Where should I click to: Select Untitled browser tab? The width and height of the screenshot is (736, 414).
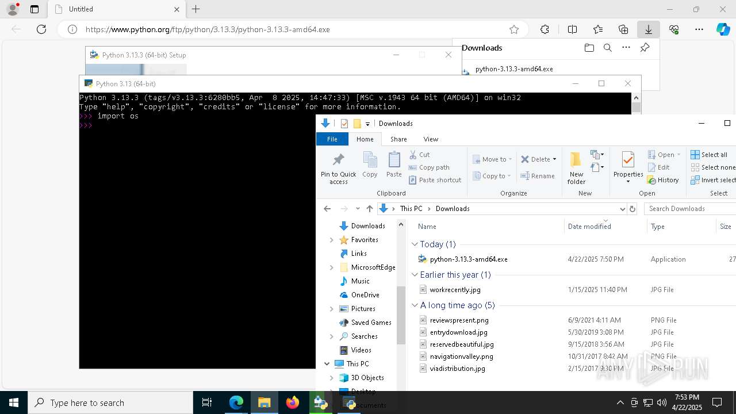(x=117, y=9)
